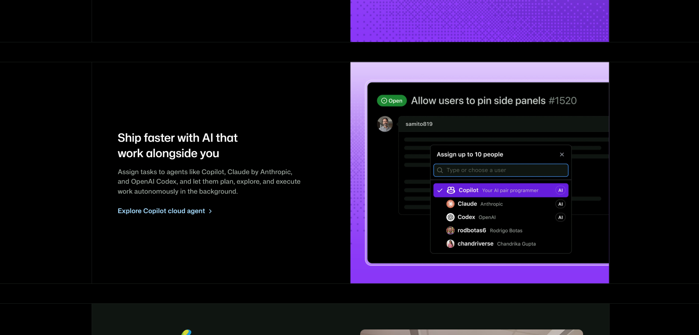Image resolution: width=699 pixels, height=335 pixels.
Task: Click rodbotas6's avatar
Action: click(450, 230)
